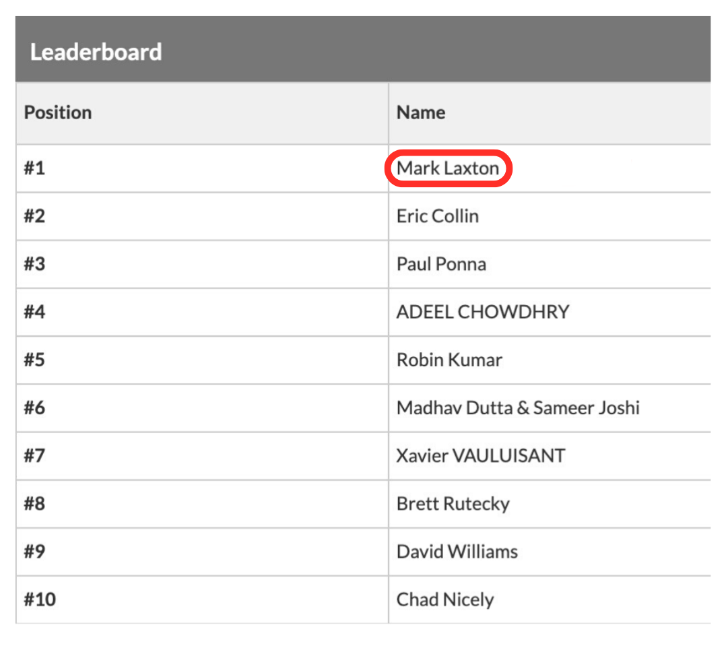Image resolution: width=726 pixels, height=656 pixels.
Task: Select the #2 position cell
Action: (x=34, y=216)
